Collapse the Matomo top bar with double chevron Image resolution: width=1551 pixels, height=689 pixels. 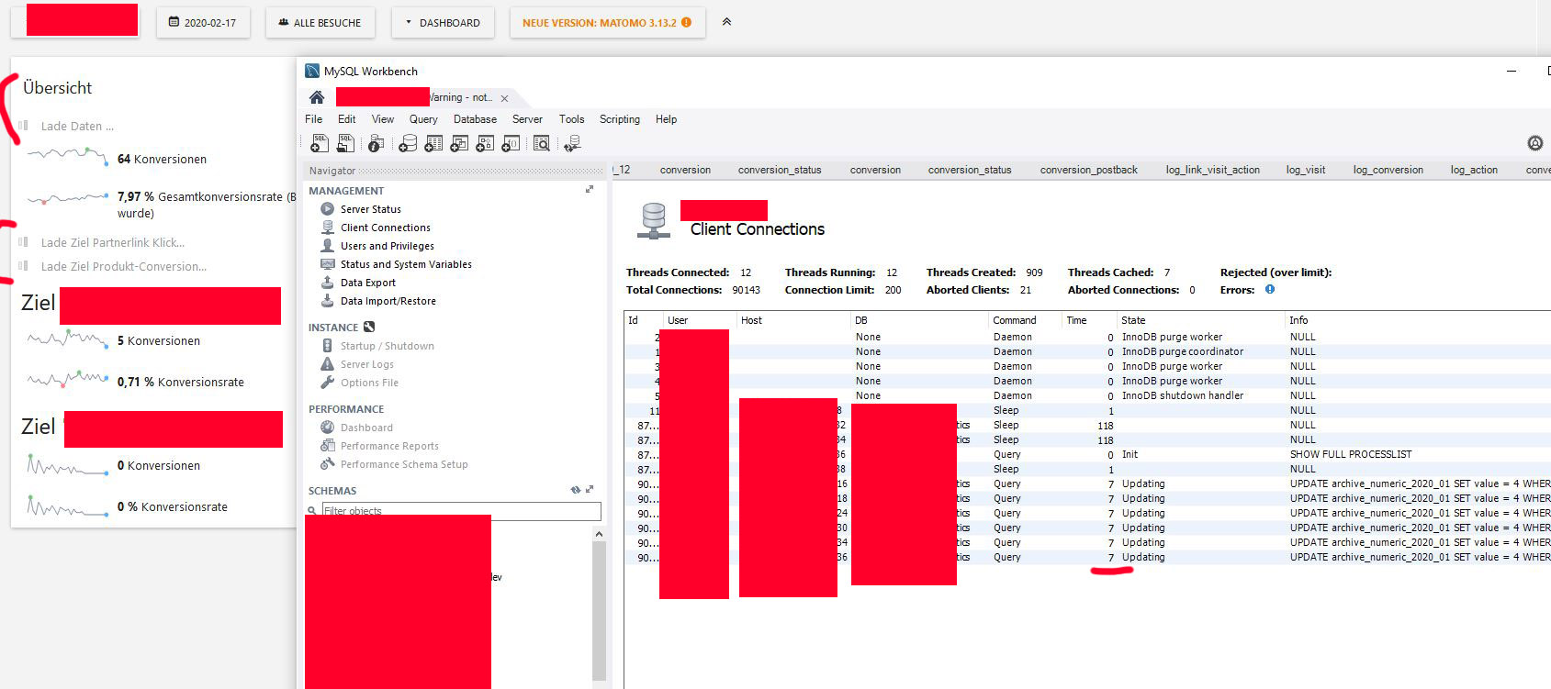[726, 21]
